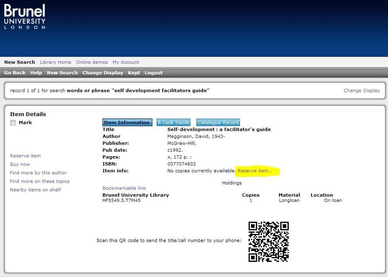The height and width of the screenshot is (277, 388).
Task: Click the Item Details heading
Action: [28, 114]
